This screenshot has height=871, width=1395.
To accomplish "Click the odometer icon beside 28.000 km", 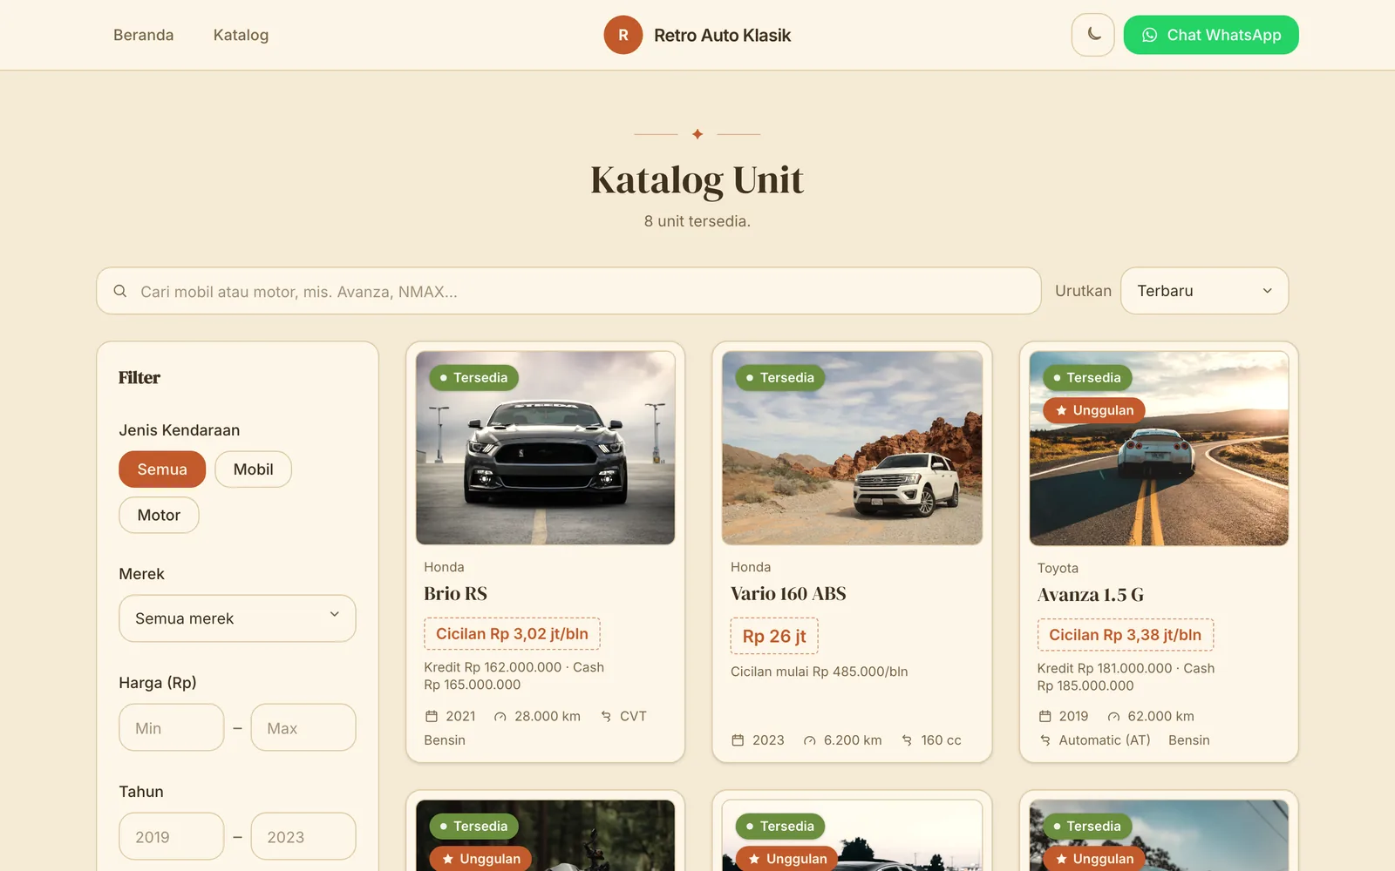I will [x=500, y=716].
